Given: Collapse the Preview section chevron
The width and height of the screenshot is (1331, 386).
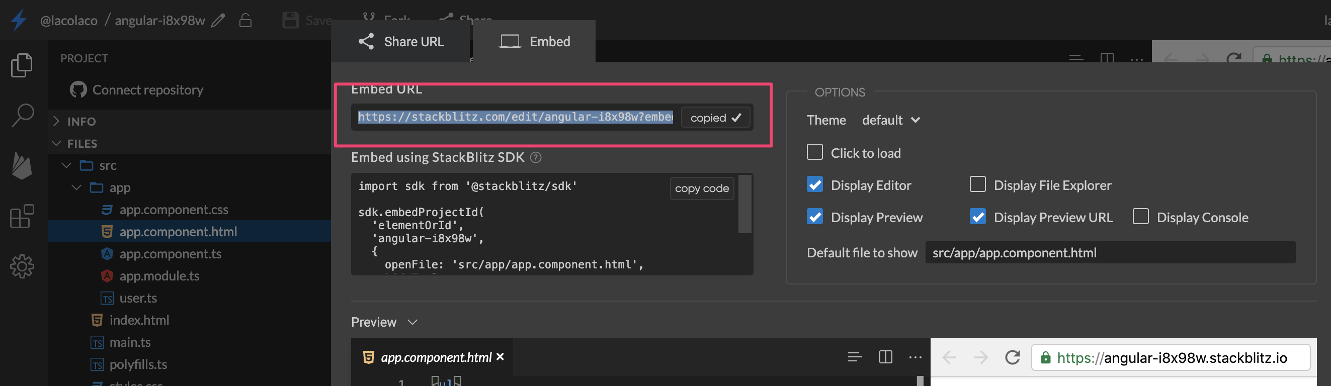Looking at the screenshot, I should pyautogui.click(x=412, y=322).
